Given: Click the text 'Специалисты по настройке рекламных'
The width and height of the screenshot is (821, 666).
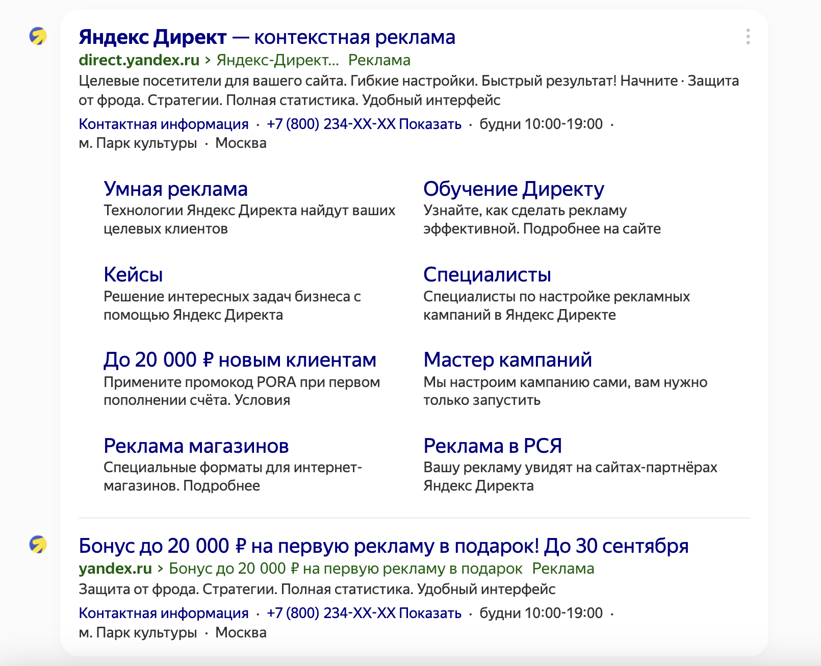Looking at the screenshot, I should click(556, 297).
